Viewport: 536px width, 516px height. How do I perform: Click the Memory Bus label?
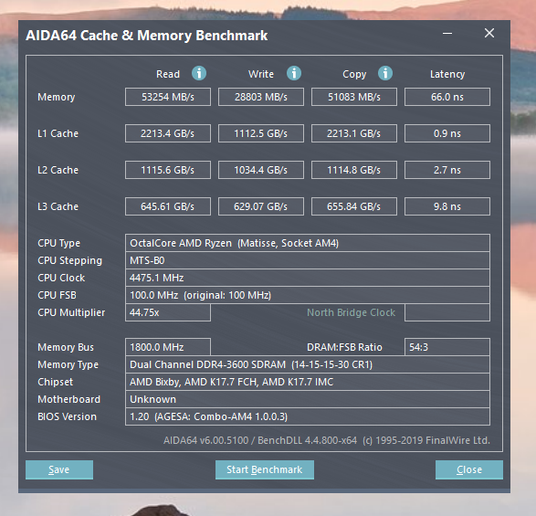(66, 347)
